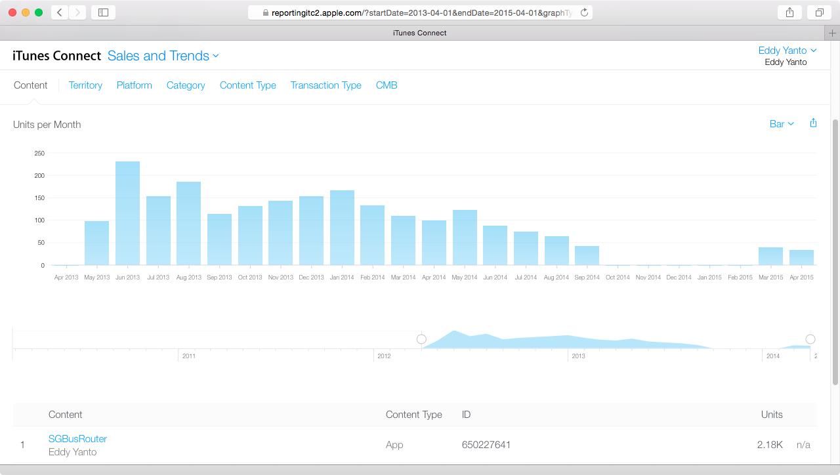This screenshot has width=840, height=475.
Task: Click the n/a value in SGBusRouter row
Action: click(x=804, y=445)
